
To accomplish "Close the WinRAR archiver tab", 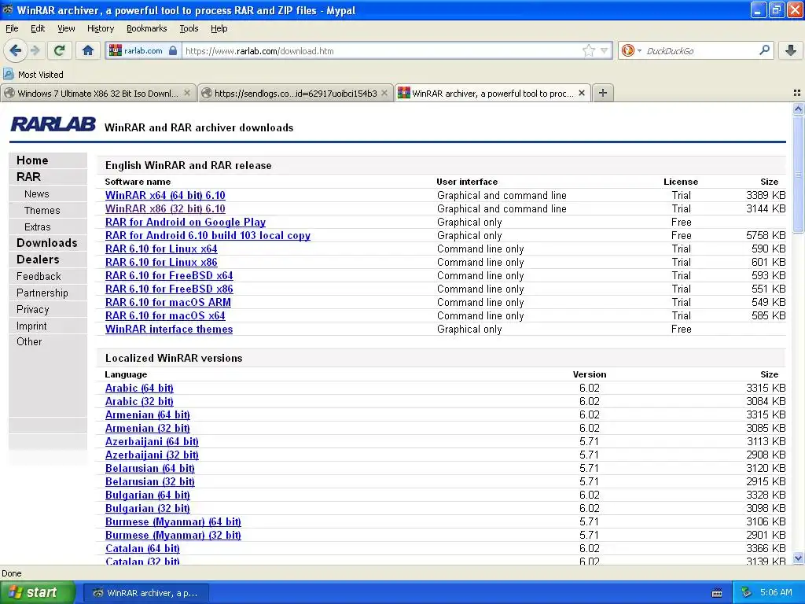I will point(582,93).
